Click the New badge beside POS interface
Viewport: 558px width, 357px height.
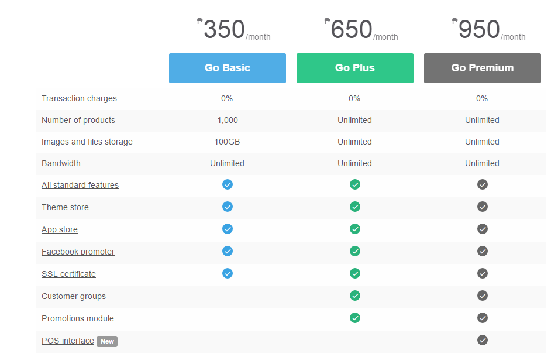107,341
